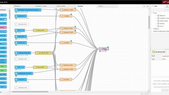Image resolution: width=169 pixels, height=95 pixels.
Task: Select the 'Dimmer 2 ON' function node
Action: point(68,28)
